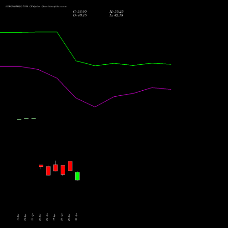
Task: Select the low value L: 42.15
Action: coord(116,16)
